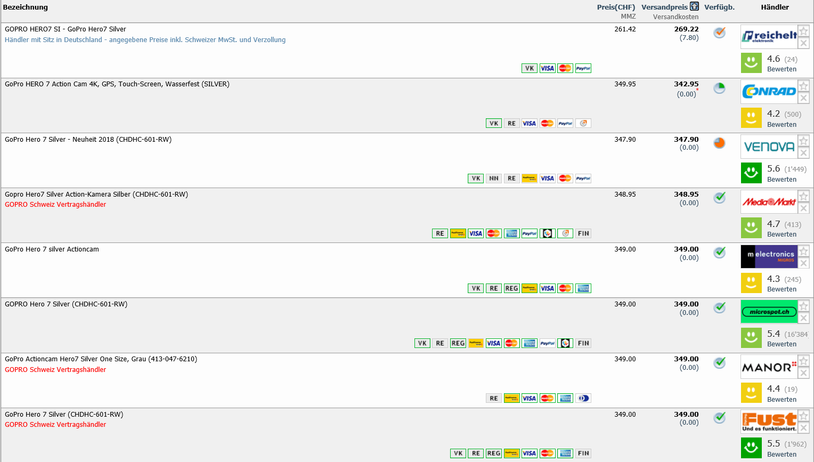Viewport: 814px width, 462px height.
Task: Click the smiley rating icon for MediaMarkt
Action: click(x=751, y=228)
